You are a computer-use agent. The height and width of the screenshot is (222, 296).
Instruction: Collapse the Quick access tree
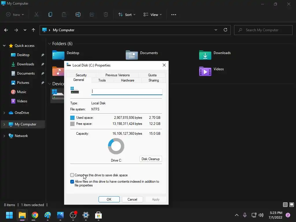(4, 46)
